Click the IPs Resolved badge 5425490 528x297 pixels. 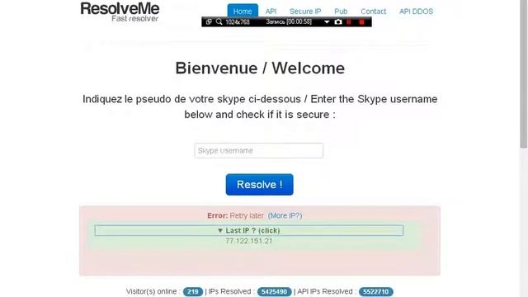[275, 291]
